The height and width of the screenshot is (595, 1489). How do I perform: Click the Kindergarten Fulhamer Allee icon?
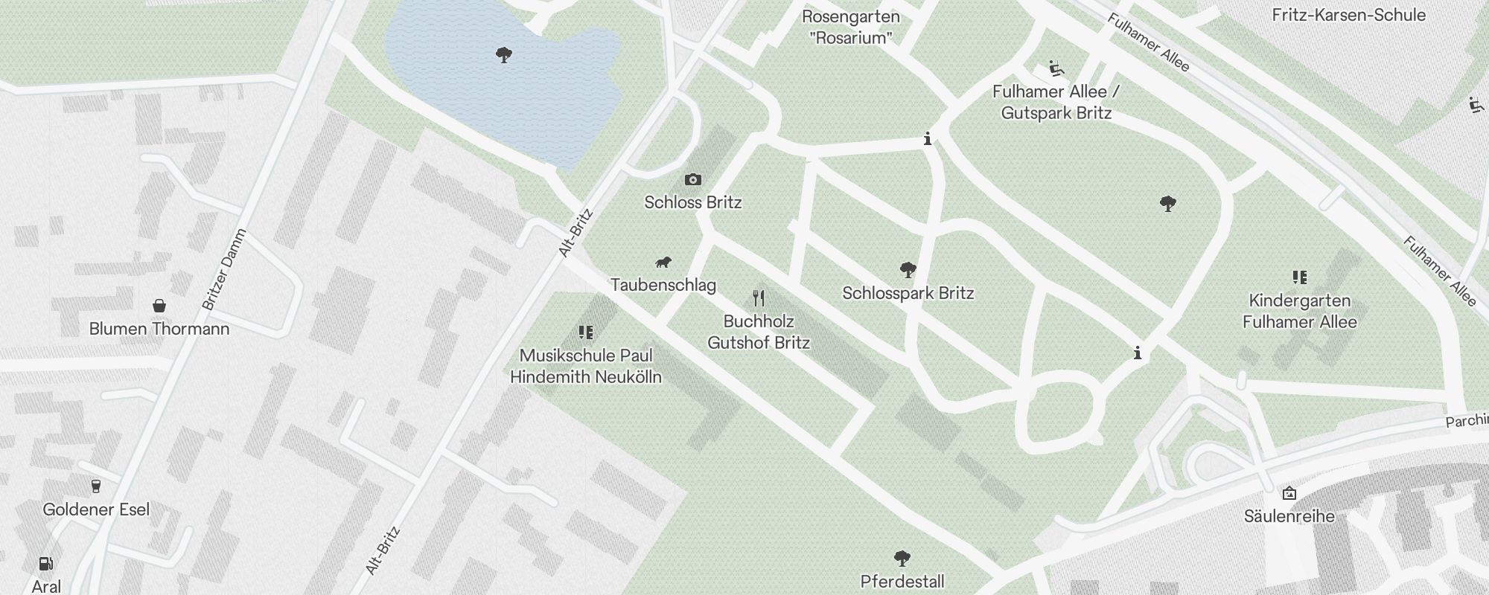(1300, 277)
